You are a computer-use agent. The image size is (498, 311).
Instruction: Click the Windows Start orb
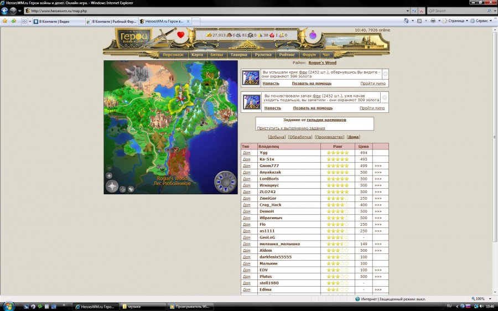[x=8, y=306]
